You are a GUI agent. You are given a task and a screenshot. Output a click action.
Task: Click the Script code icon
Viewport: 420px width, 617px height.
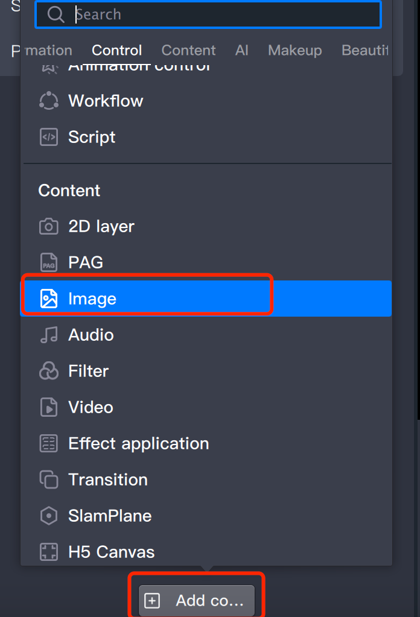pyautogui.click(x=48, y=137)
